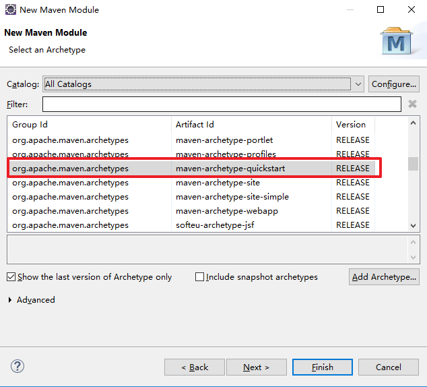Click archetype list scroll down arrow

[x=413, y=226]
